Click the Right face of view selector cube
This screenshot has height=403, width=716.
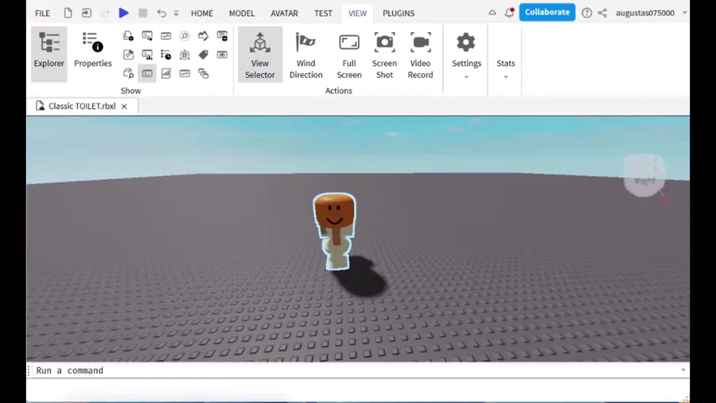[x=644, y=180]
